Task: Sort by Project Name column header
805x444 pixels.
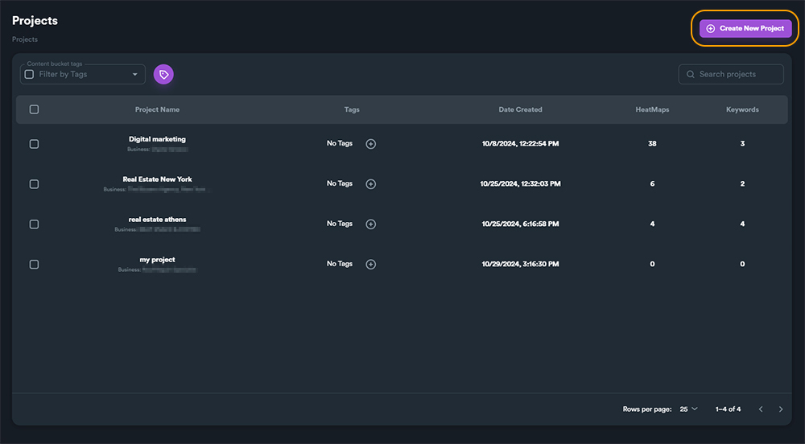Action: (157, 109)
